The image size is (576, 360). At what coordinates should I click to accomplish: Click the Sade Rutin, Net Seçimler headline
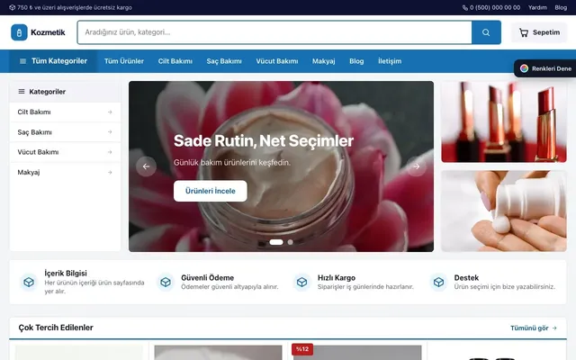pos(264,140)
